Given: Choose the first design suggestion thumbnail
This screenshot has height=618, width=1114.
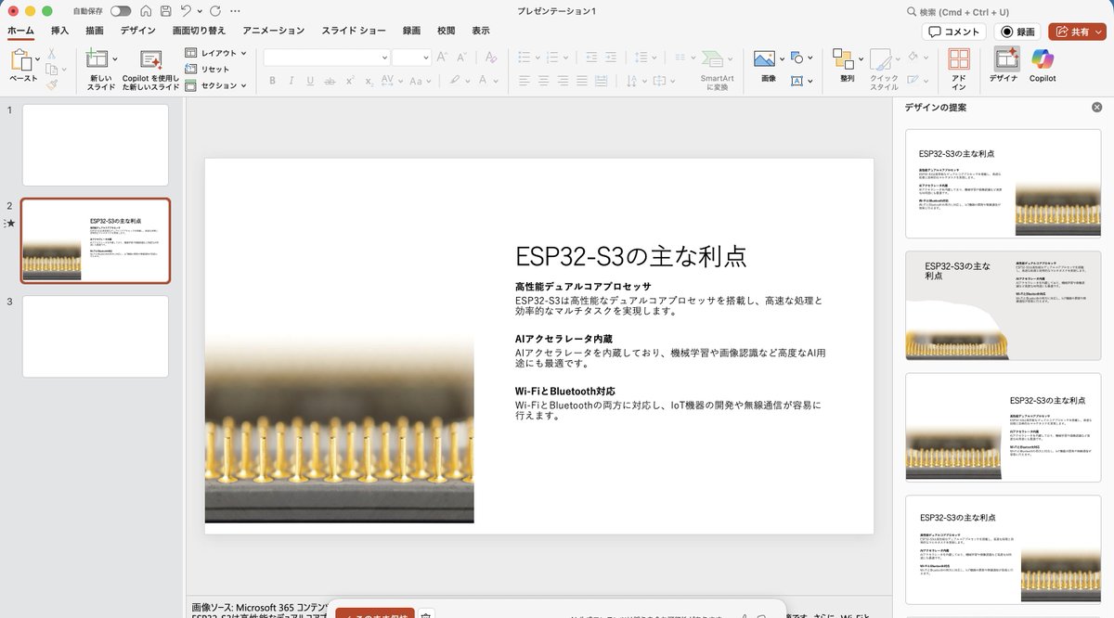Looking at the screenshot, I should [1004, 184].
